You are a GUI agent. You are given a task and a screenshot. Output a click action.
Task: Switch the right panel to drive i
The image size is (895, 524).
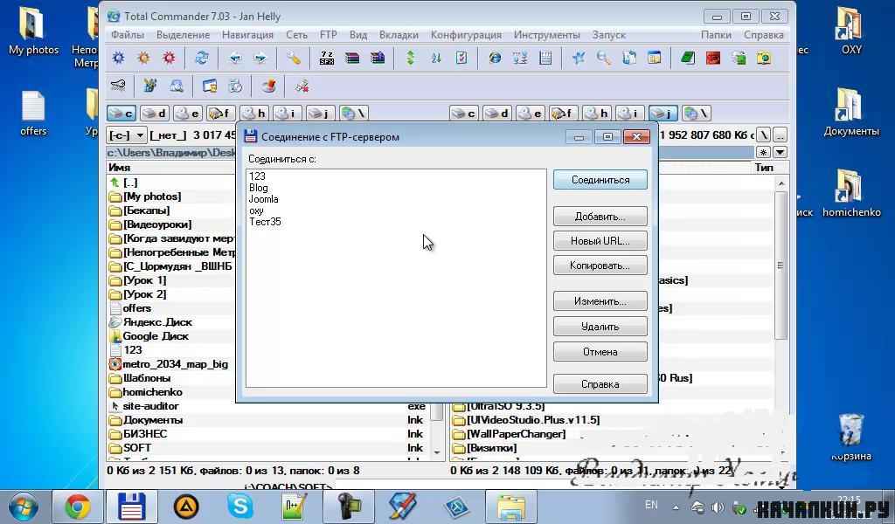629,114
